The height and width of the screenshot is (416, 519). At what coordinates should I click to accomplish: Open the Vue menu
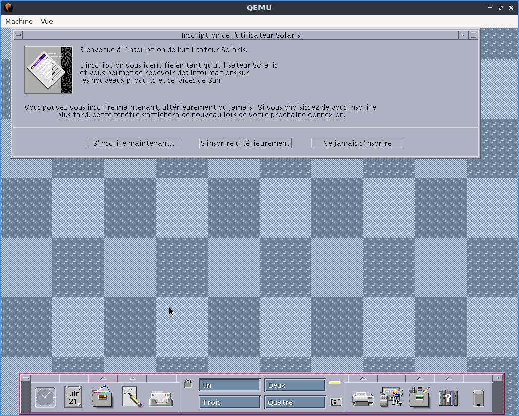(x=46, y=21)
